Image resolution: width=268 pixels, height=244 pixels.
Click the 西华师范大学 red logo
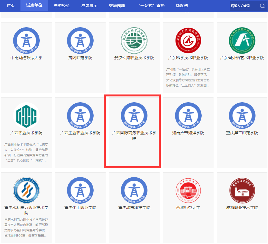(188, 190)
